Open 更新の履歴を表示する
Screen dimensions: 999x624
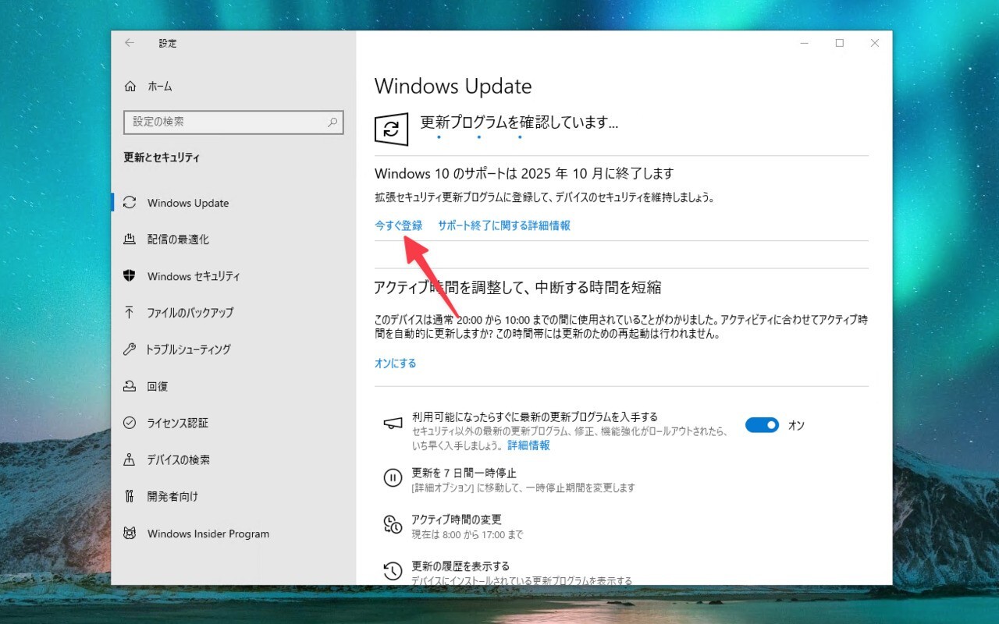tap(460, 566)
